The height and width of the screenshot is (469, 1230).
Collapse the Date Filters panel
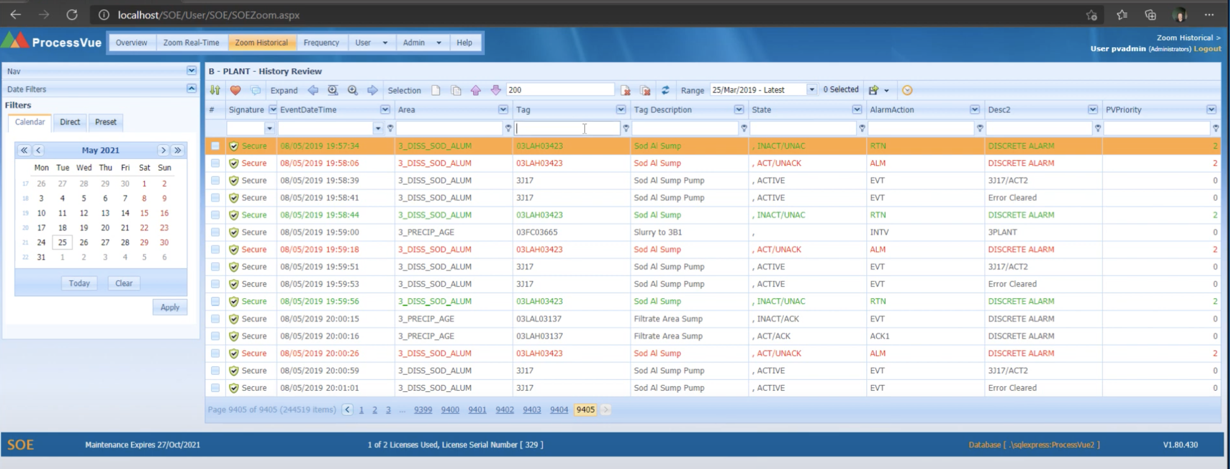pyautogui.click(x=191, y=89)
